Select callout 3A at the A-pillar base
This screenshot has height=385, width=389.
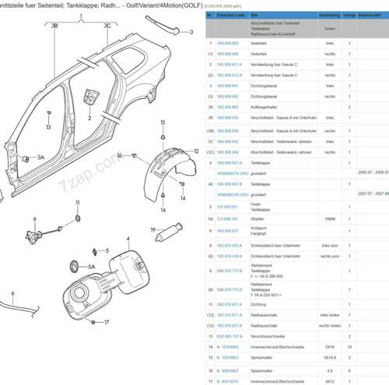pyautogui.click(x=41, y=157)
